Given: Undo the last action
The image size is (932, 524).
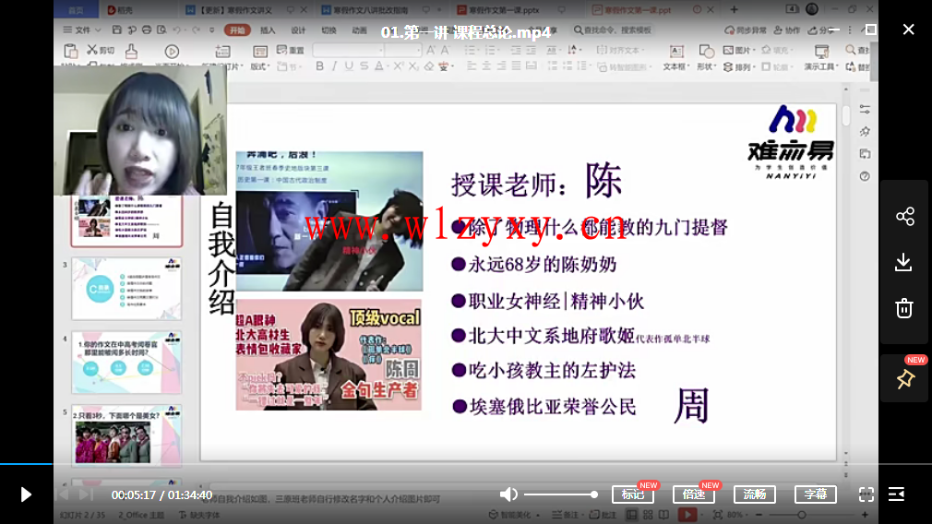Looking at the screenshot, I should click(x=176, y=30).
